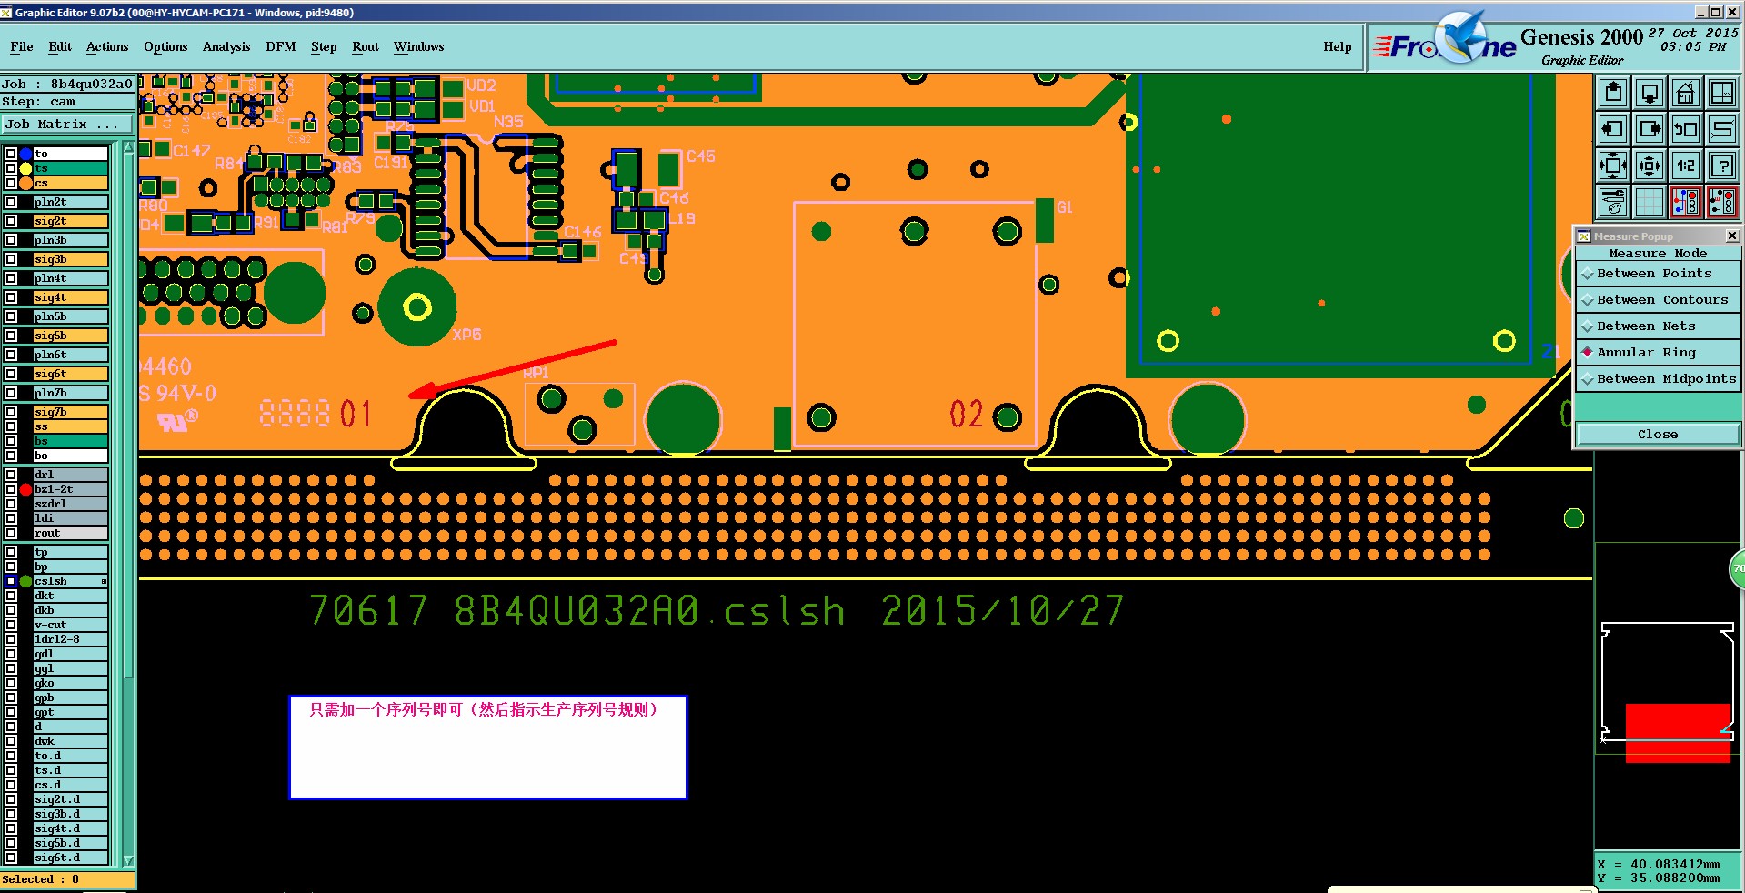Click the X coordinate readout
1745x893 pixels.
click(x=1660, y=864)
